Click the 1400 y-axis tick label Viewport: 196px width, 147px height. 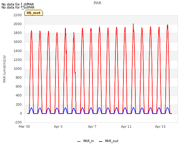point(18,51)
